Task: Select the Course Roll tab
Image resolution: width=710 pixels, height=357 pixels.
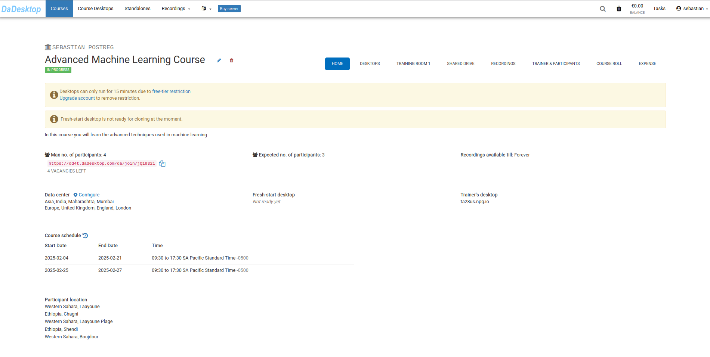Action: (x=609, y=64)
